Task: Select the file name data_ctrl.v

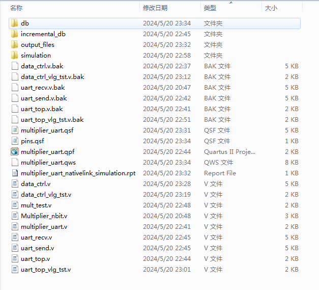Action: click(x=36, y=184)
